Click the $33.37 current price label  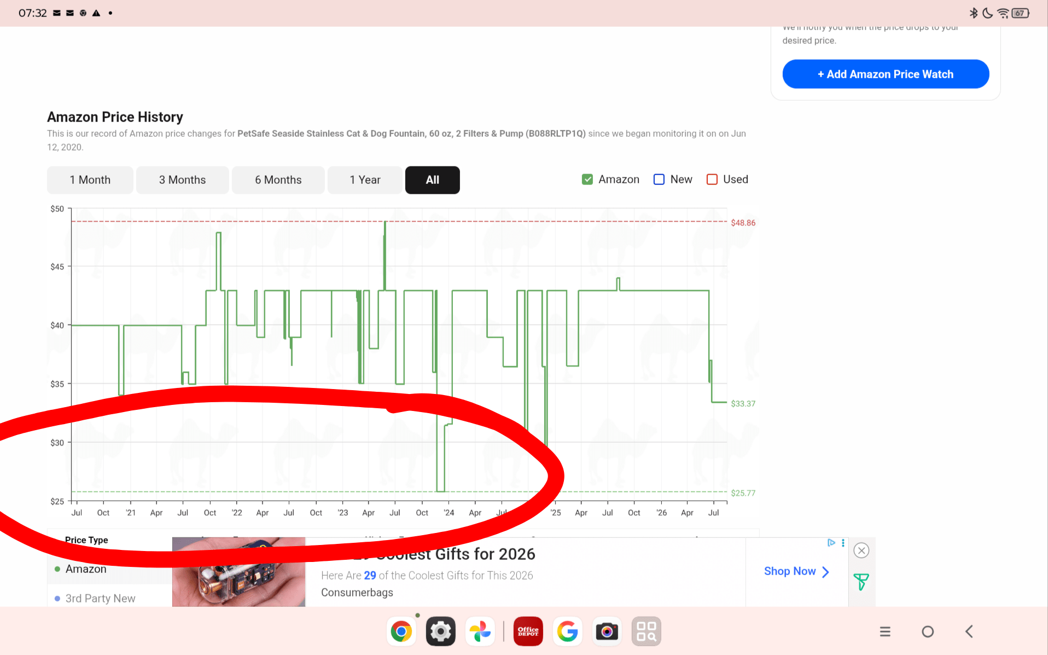point(743,404)
